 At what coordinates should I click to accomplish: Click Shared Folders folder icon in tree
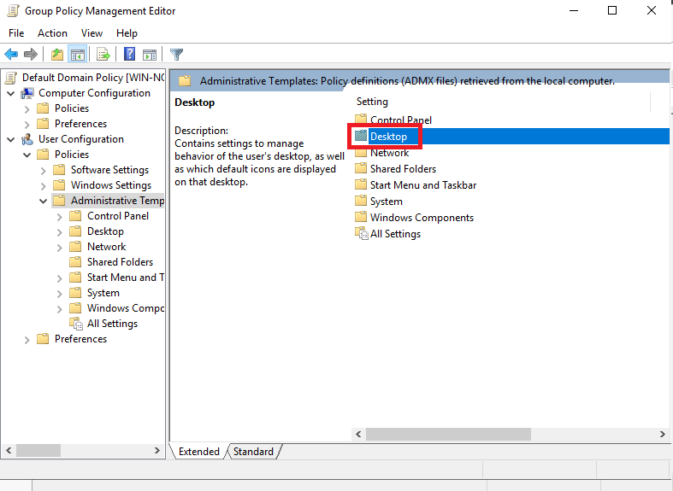pos(75,262)
